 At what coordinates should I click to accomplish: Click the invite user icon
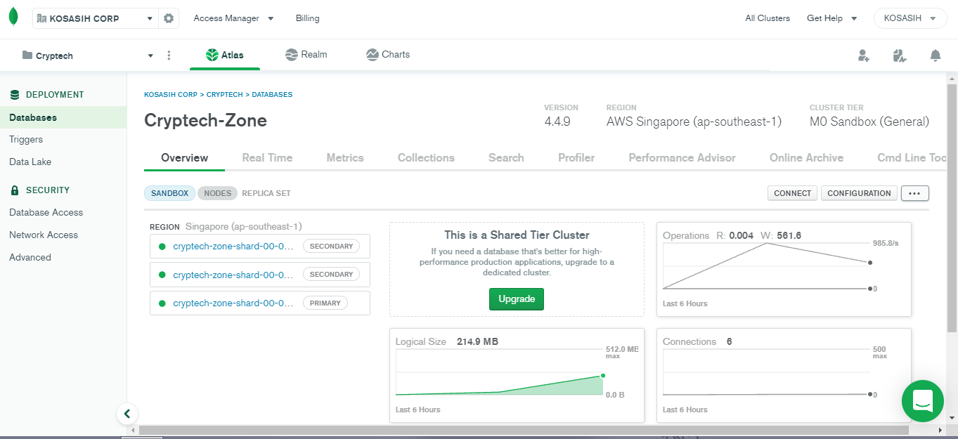[x=864, y=55]
